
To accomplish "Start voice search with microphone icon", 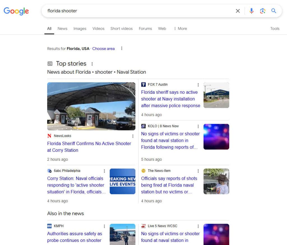I will [x=251, y=11].
